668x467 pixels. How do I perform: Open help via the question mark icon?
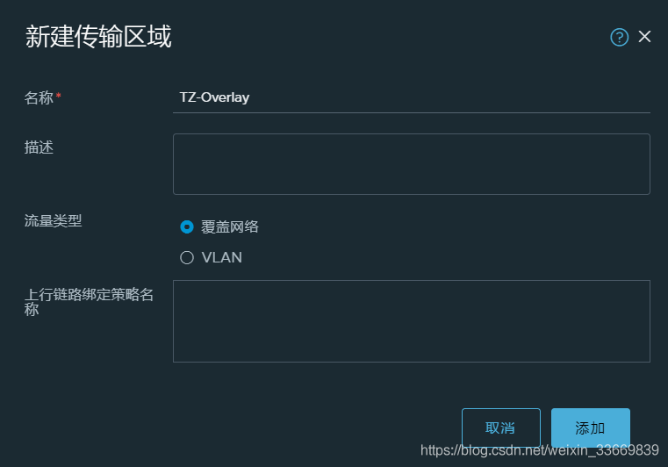coord(619,37)
